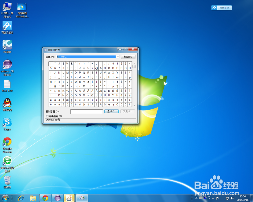Click the 拖拽上传 upload button

click(x=221, y=8)
